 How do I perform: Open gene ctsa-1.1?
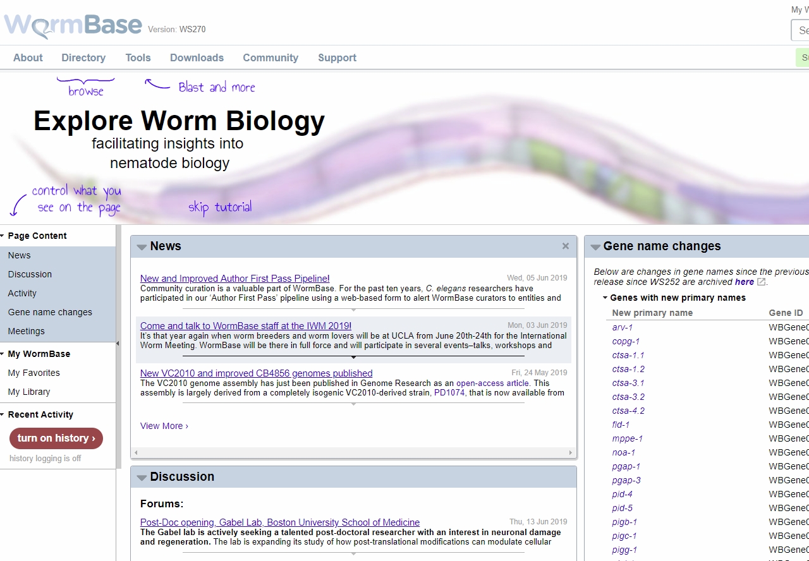click(628, 355)
